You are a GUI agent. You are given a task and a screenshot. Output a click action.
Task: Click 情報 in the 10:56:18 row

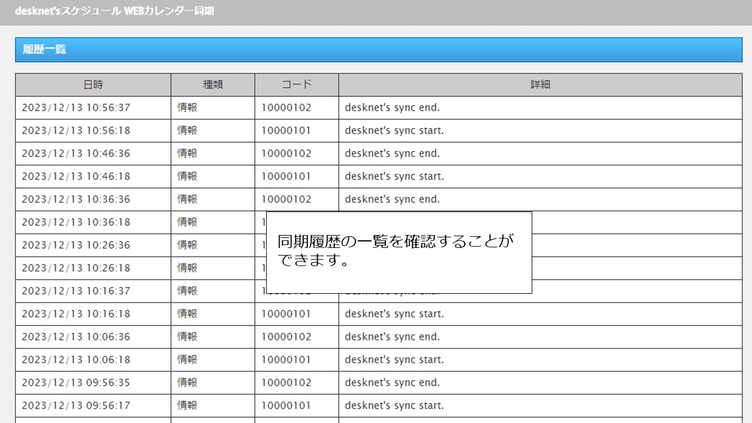(x=187, y=130)
